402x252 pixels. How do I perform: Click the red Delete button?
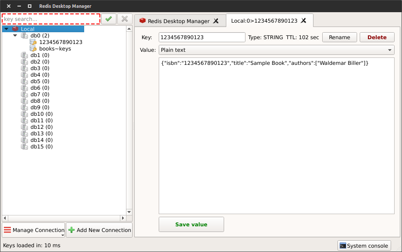(x=377, y=37)
